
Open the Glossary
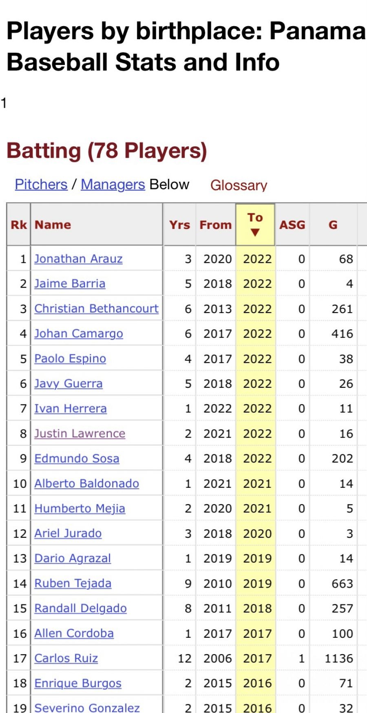point(239,186)
